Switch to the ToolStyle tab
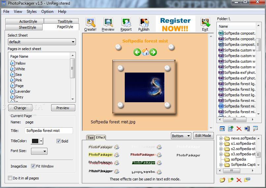This screenshot has height=188, width=266. [61, 21]
